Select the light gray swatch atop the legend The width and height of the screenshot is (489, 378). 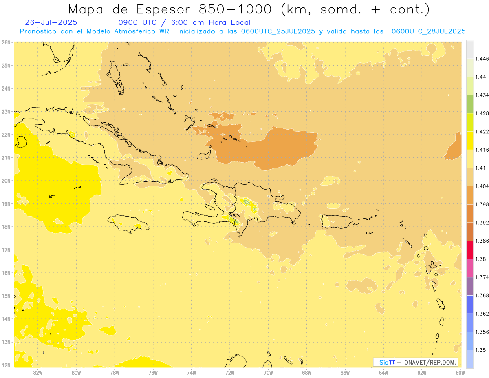(470, 49)
